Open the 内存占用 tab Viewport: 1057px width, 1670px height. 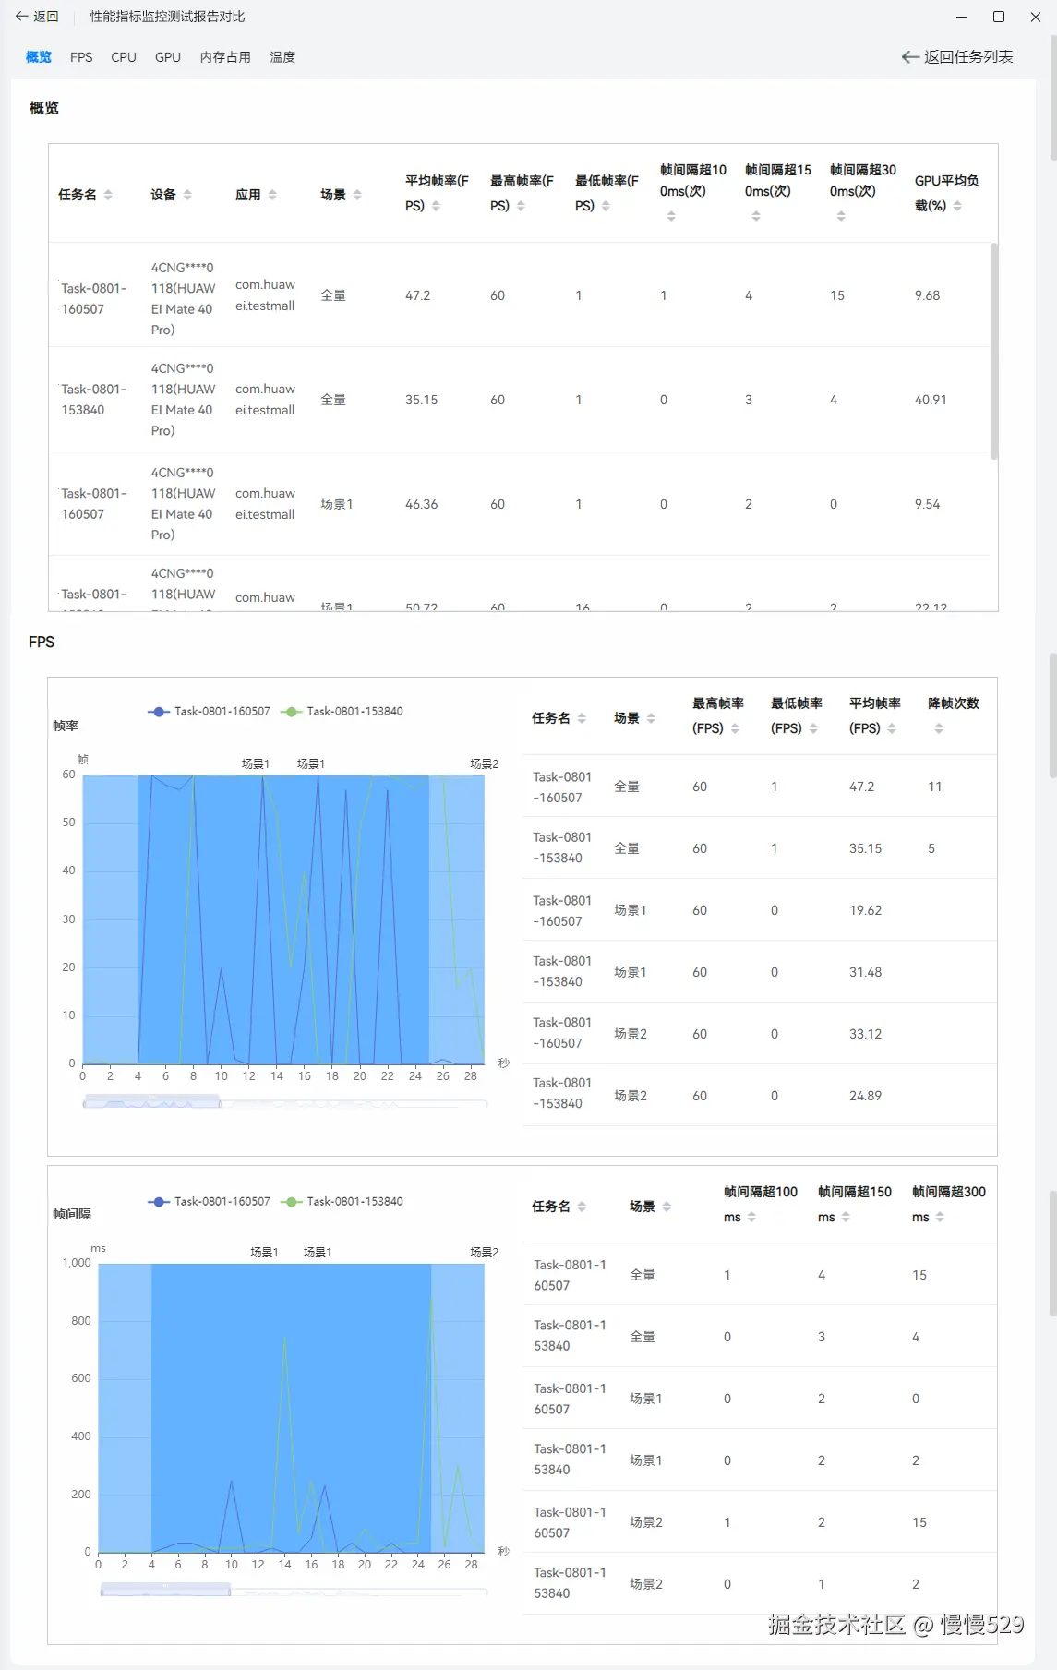pos(225,57)
